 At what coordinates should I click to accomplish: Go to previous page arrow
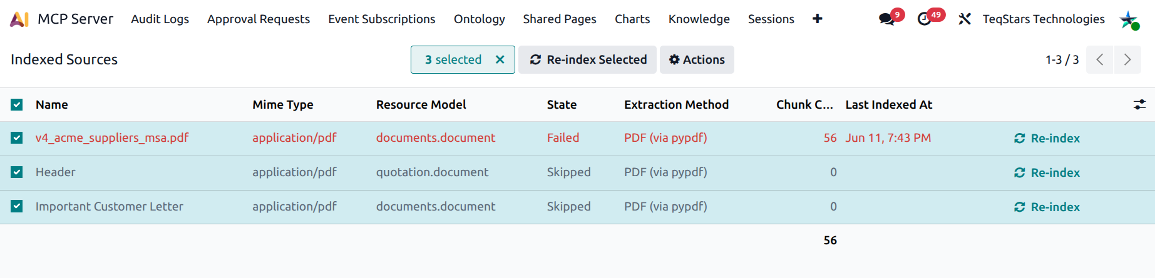click(x=1099, y=60)
